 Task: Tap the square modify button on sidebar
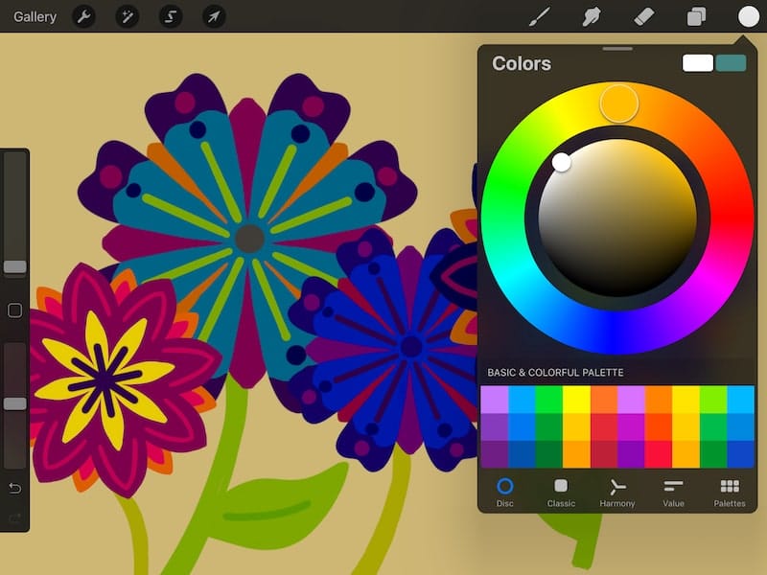(x=14, y=310)
